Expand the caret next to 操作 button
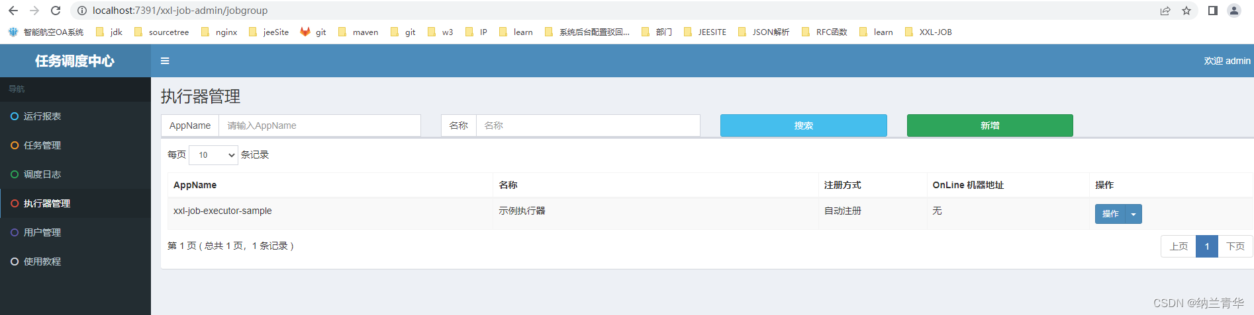1254x315 pixels. pyautogui.click(x=1133, y=214)
